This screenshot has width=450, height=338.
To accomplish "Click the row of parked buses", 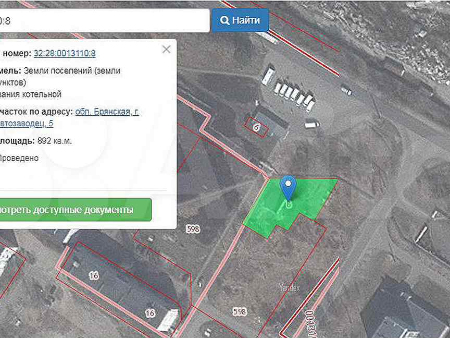I will click(294, 95).
